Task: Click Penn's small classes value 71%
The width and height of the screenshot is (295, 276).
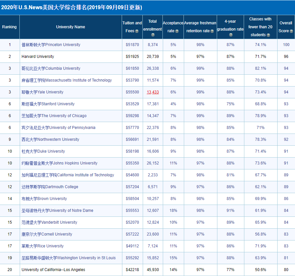Action: [260, 128]
